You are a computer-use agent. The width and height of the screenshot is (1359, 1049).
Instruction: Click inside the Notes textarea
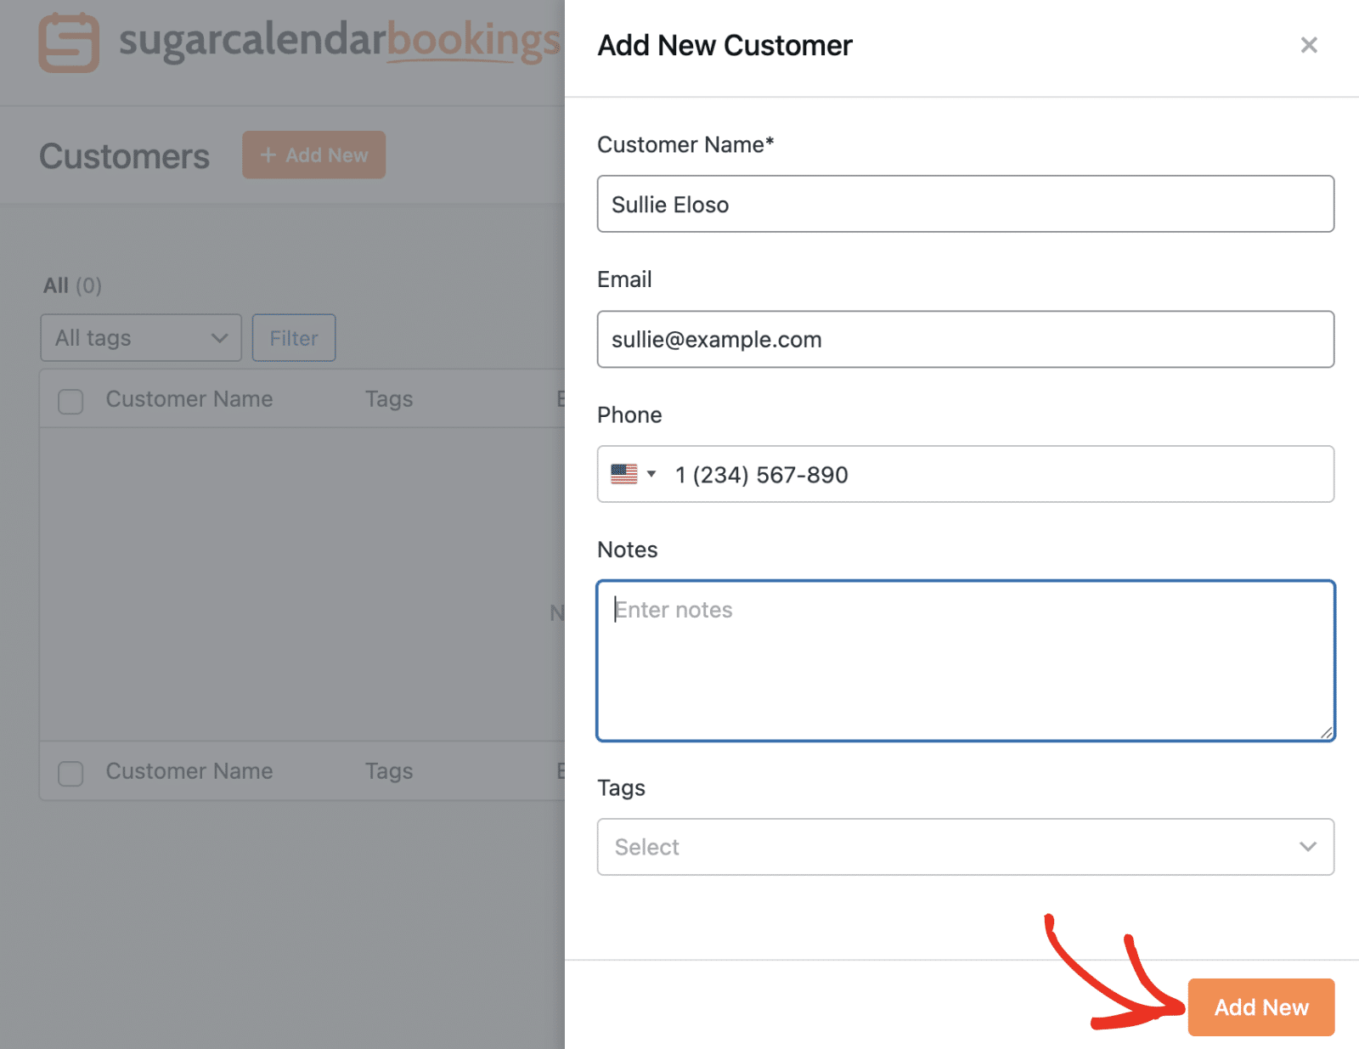965,661
